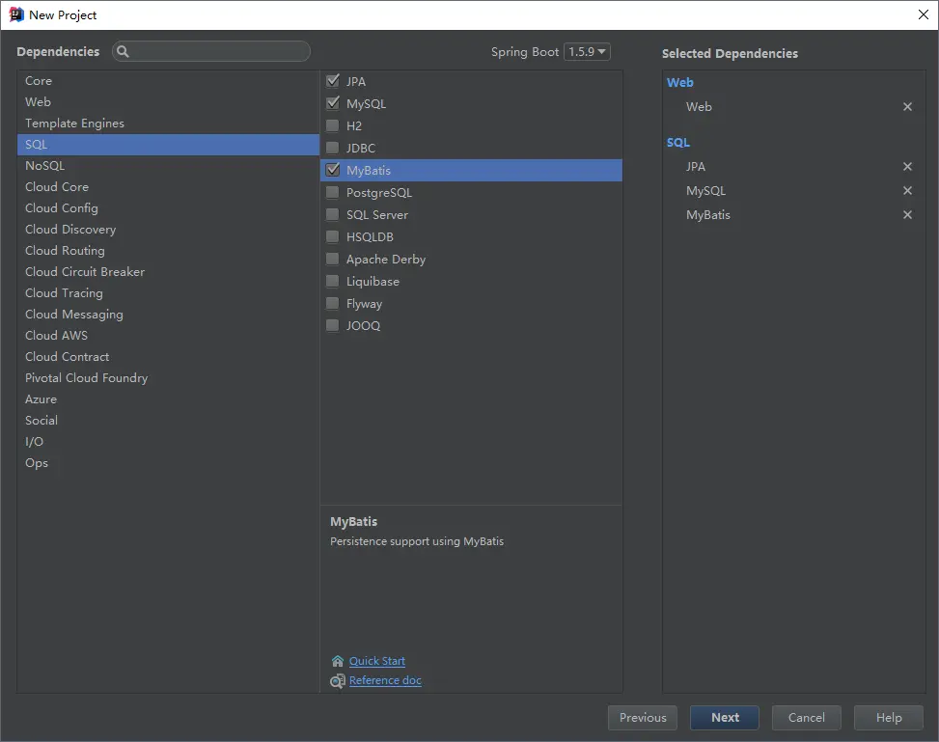Remove Web from selected dependencies

tap(907, 106)
